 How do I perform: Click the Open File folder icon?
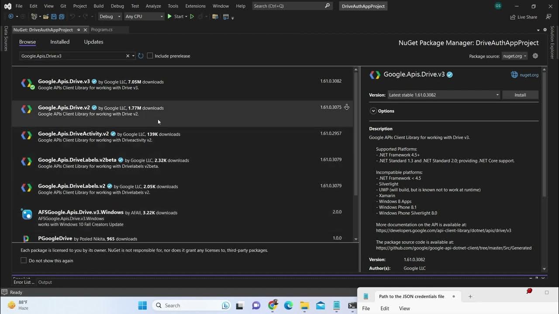[x=46, y=17]
